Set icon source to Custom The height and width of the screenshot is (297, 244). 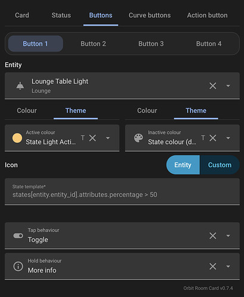pyautogui.click(x=220, y=165)
